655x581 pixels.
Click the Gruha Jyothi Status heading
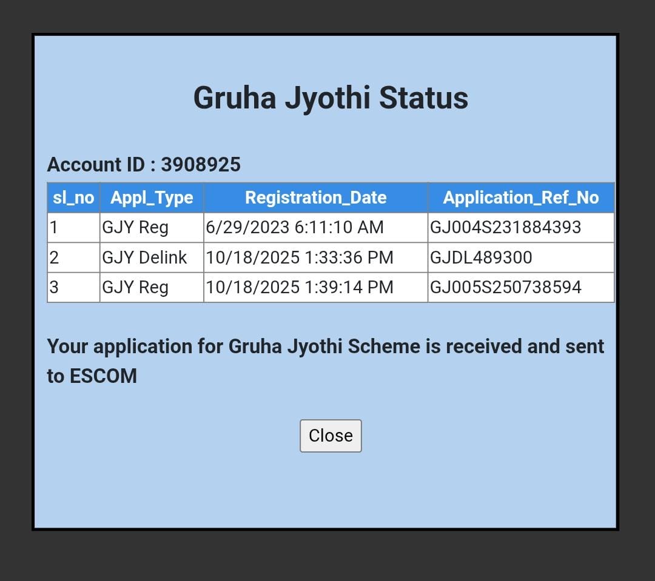[331, 98]
